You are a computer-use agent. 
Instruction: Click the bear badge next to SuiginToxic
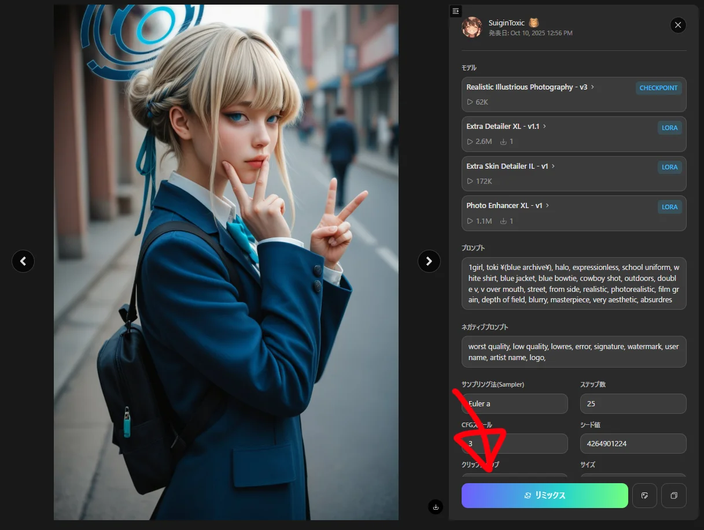click(534, 23)
